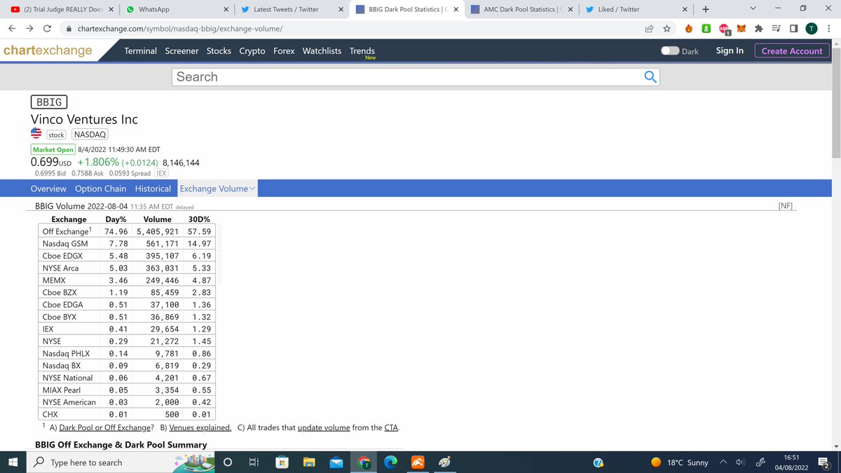841x473 pixels.
Task: Click the browser forward arrow
Action: pyautogui.click(x=29, y=29)
